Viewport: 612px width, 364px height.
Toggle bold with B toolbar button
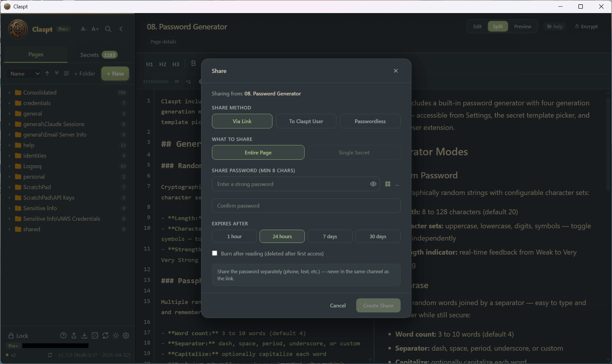coord(193,63)
